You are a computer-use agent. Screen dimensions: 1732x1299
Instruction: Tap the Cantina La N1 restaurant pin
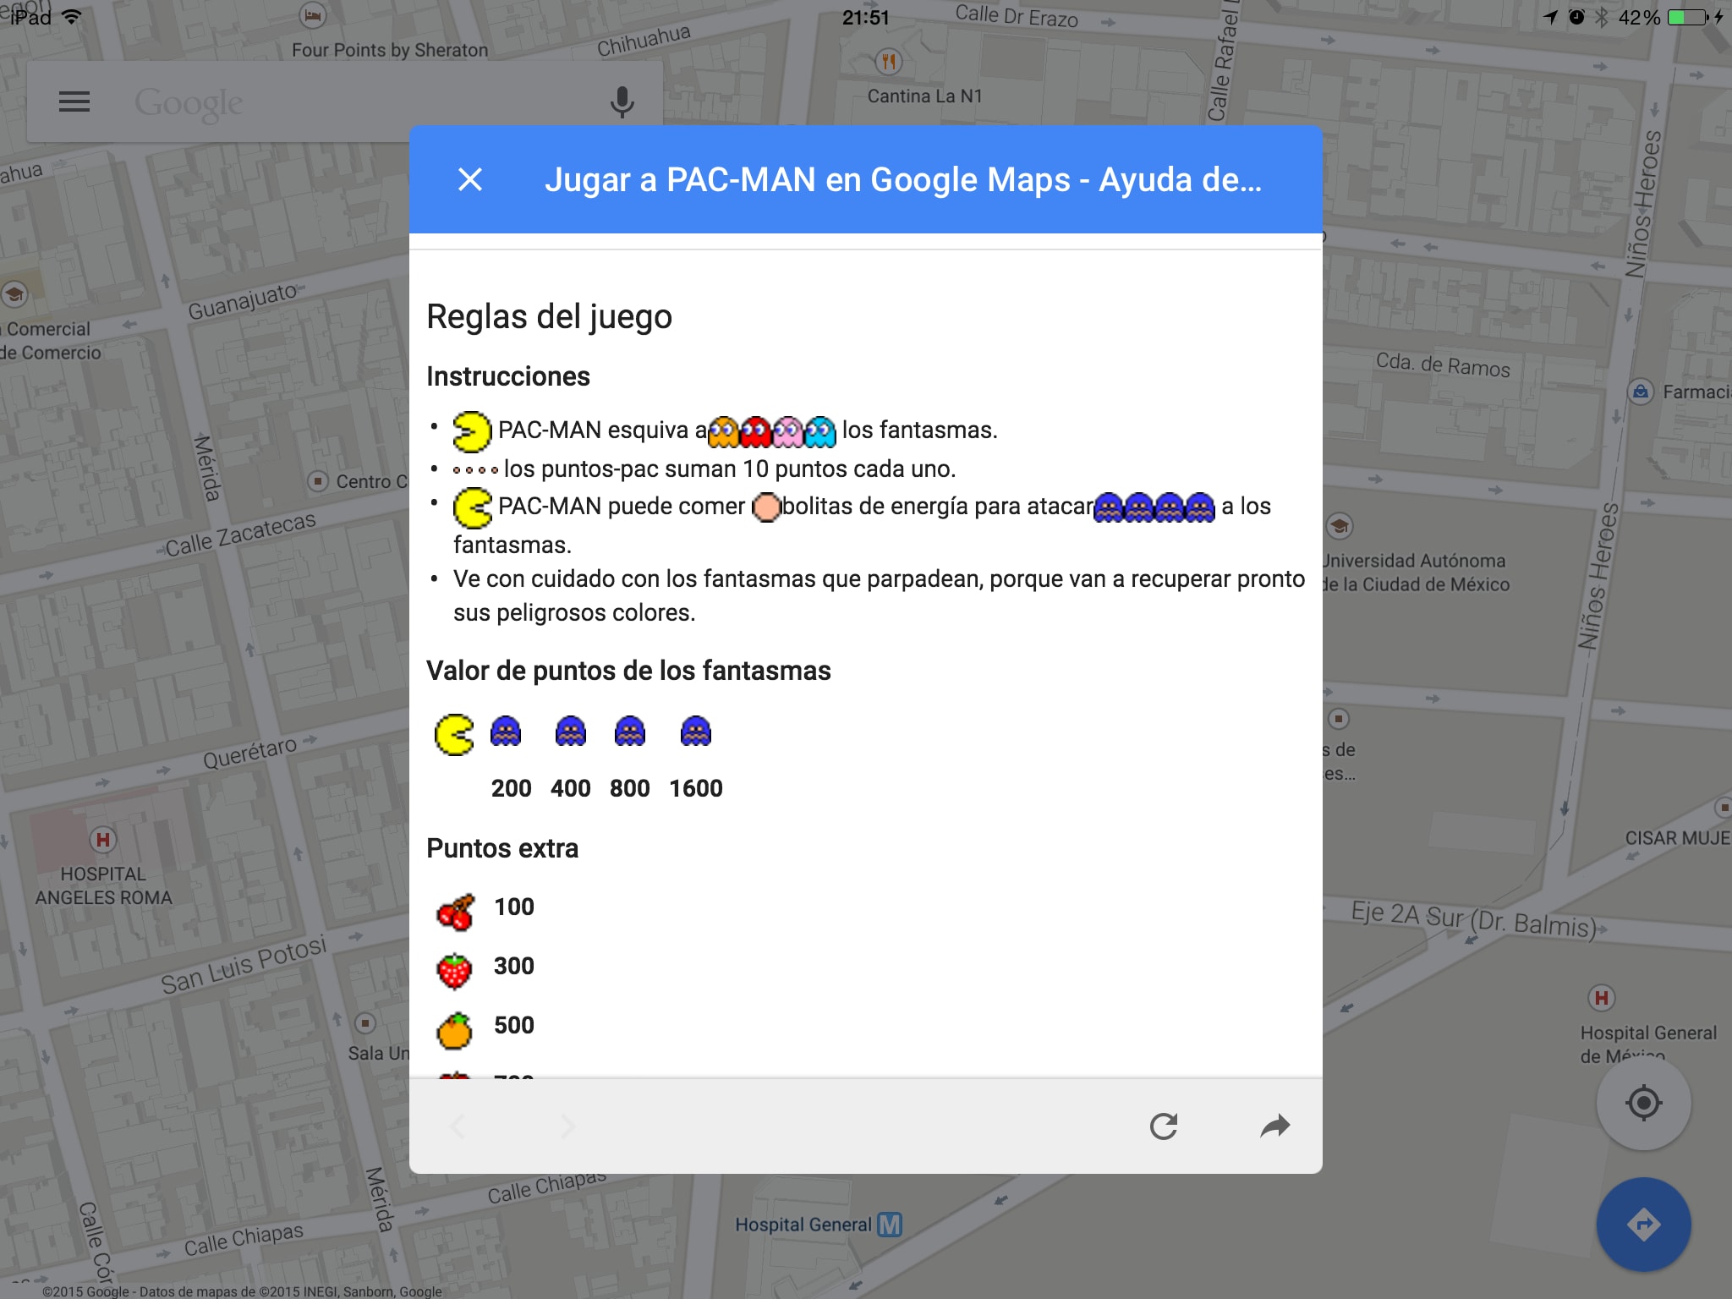click(x=888, y=62)
